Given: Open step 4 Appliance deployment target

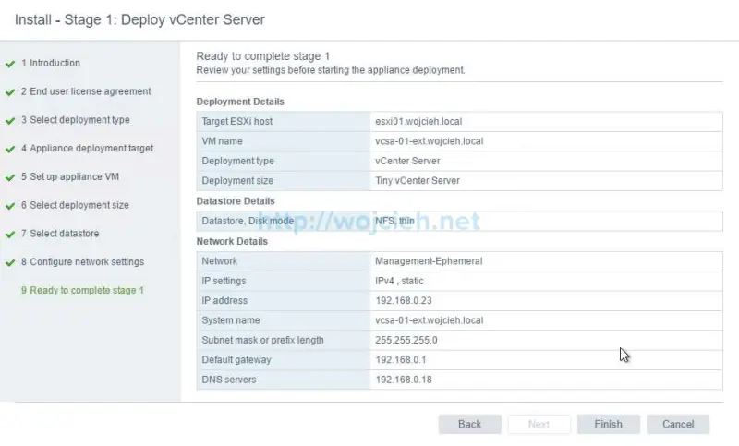Looking at the screenshot, I should pos(87,149).
